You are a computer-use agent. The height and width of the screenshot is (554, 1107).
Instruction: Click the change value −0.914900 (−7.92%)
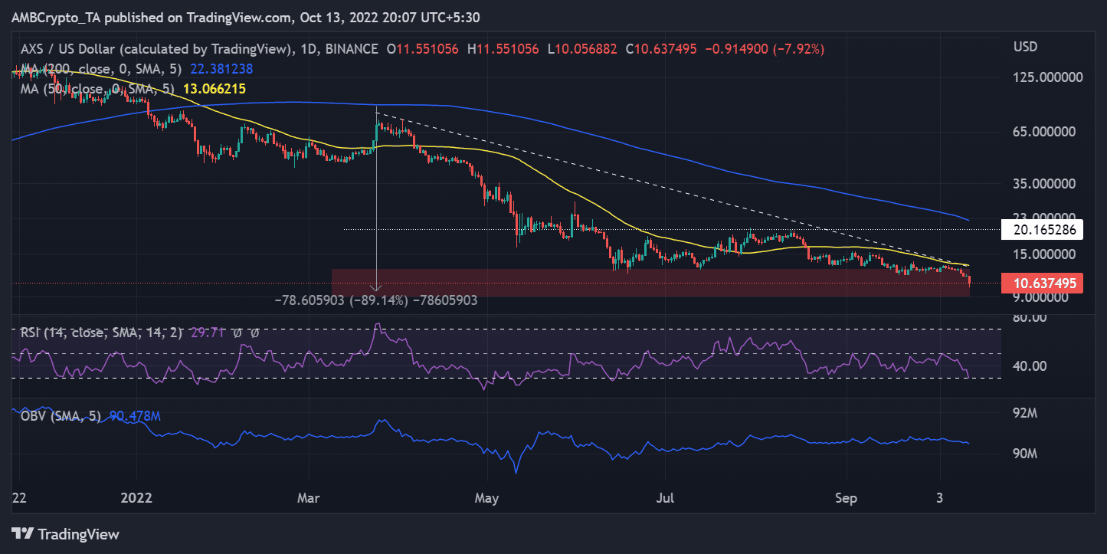pos(764,49)
